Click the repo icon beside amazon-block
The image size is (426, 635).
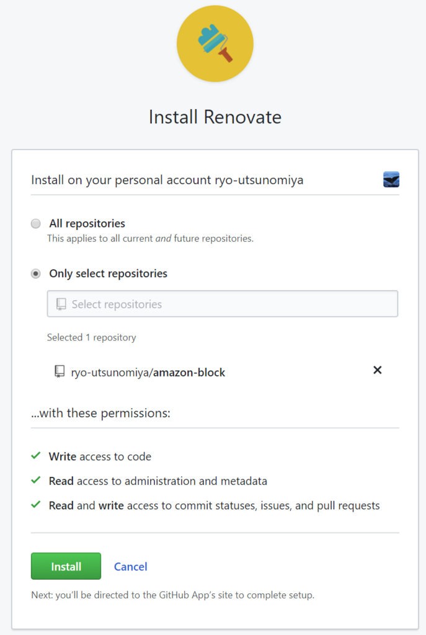coord(60,372)
